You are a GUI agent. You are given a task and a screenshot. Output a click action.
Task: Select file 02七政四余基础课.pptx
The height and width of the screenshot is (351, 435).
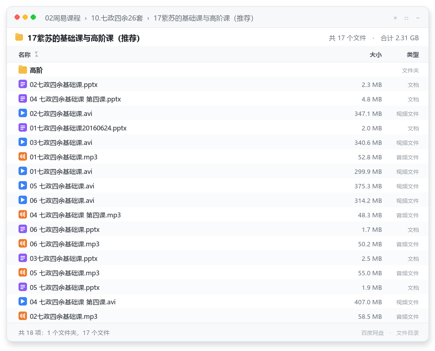click(64, 85)
